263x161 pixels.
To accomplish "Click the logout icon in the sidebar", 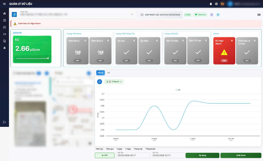I will [x=4, y=122].
